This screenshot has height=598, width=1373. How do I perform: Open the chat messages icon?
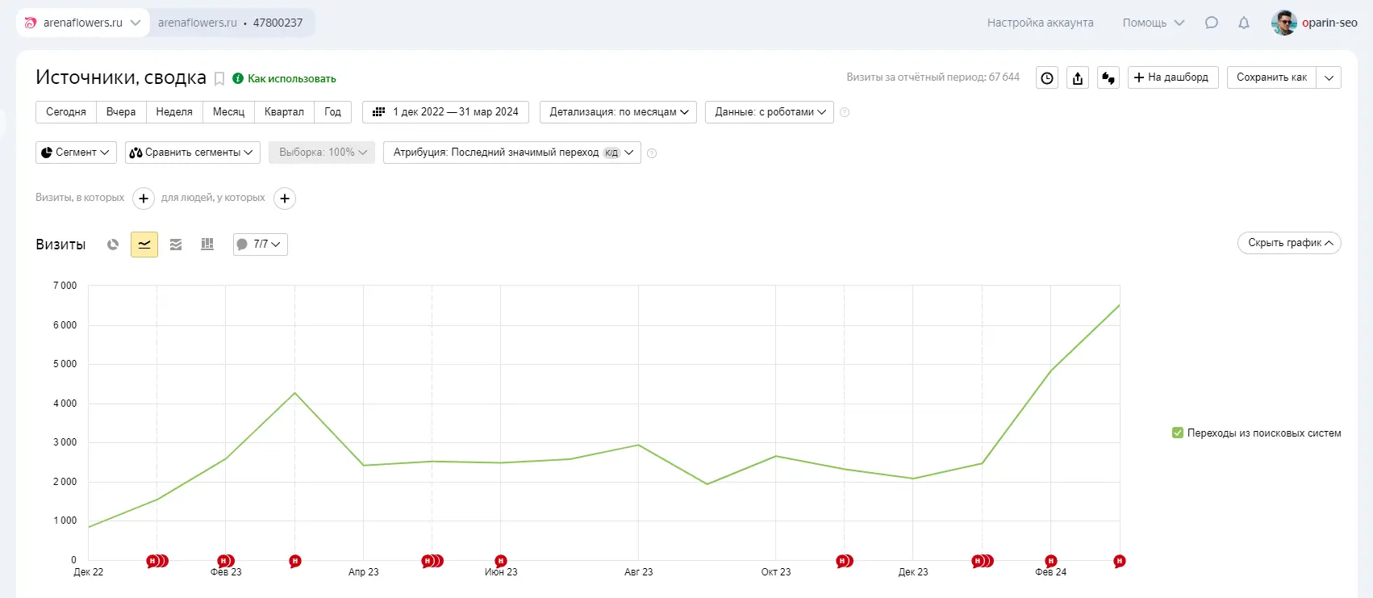click(1212, 23)
